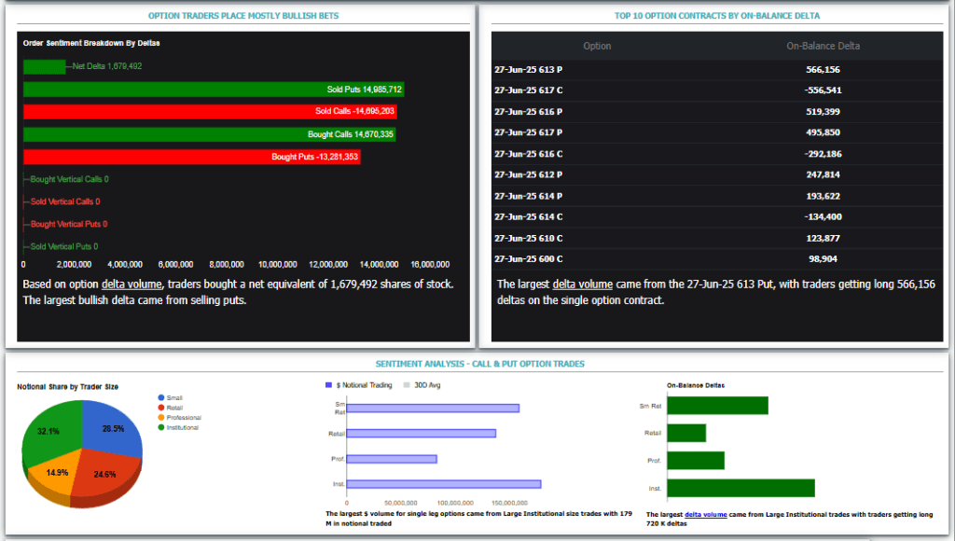Click Top 10 Option Contracts heading
Image resolution: width=955 pixels, height=541 pixels.
pos(717,16)
